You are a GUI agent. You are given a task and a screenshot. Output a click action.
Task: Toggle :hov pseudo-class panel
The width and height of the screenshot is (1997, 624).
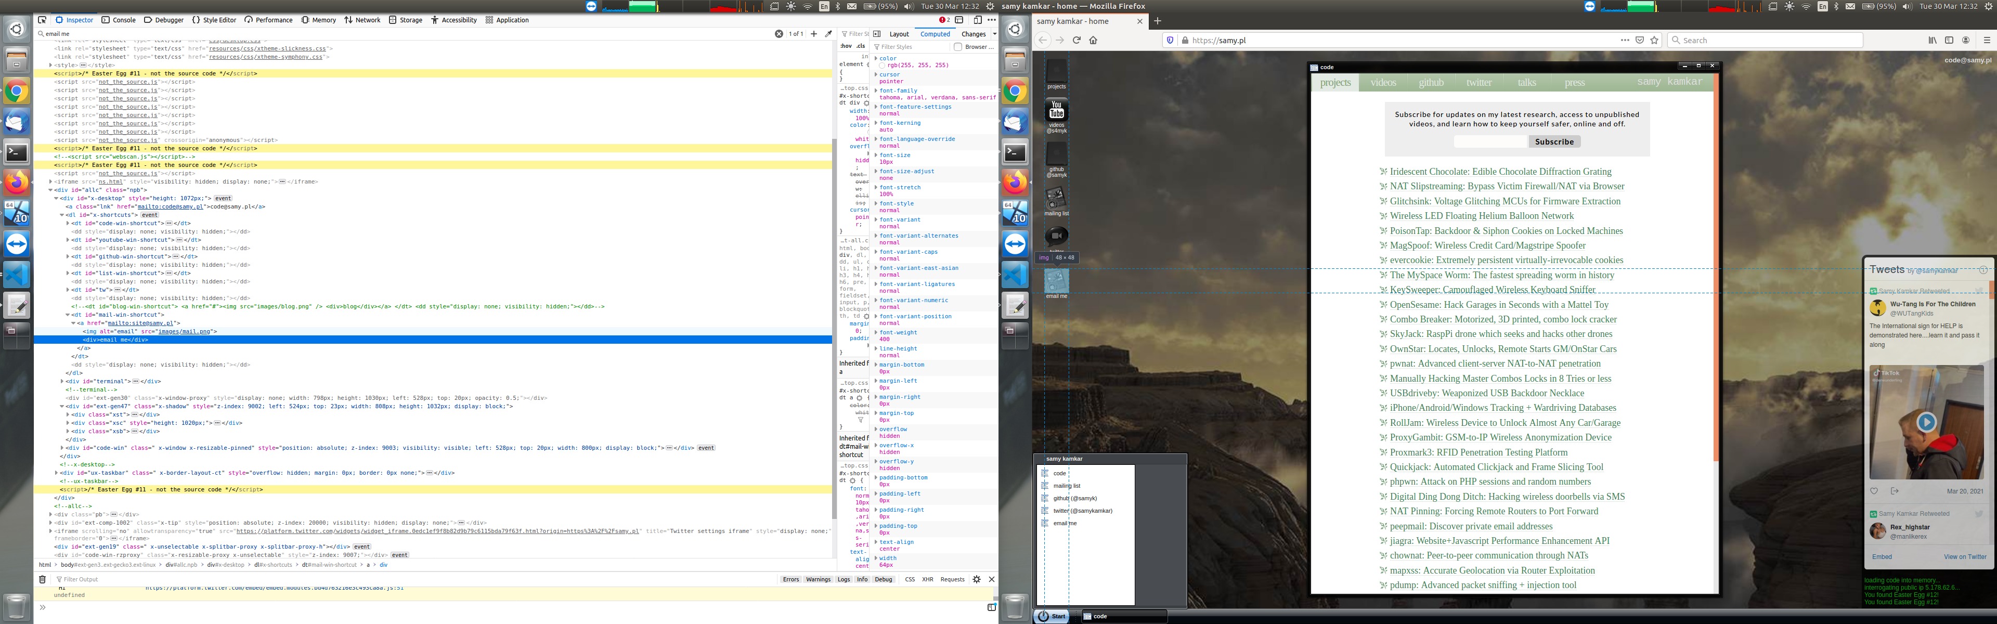[847, 46]
